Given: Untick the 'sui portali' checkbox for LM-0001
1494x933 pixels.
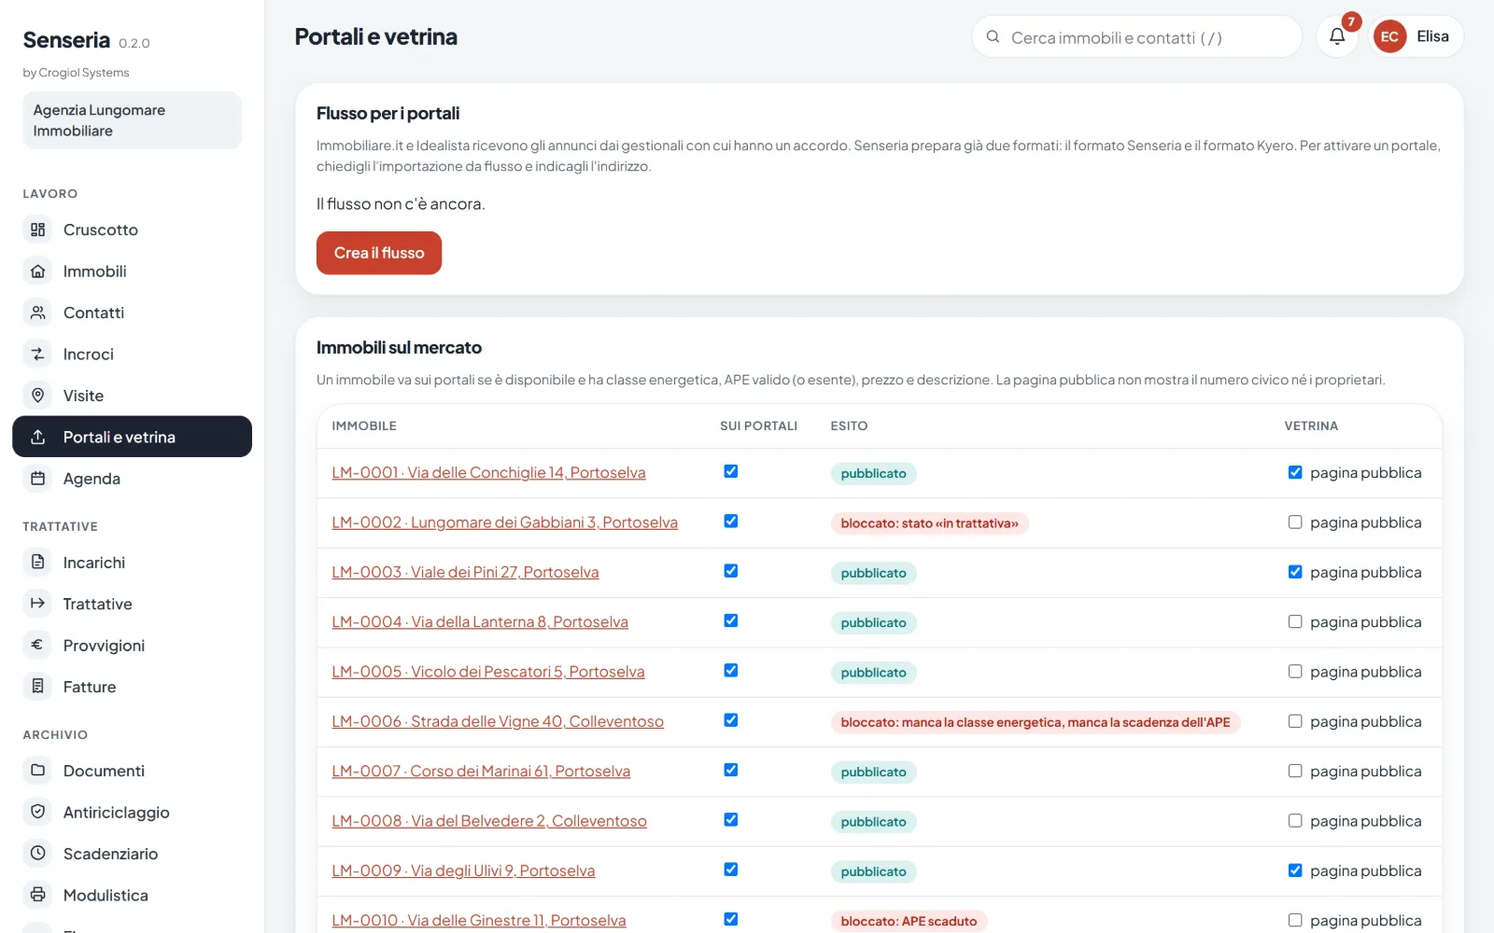Looking at the screenshot, I should click(731, 471).
